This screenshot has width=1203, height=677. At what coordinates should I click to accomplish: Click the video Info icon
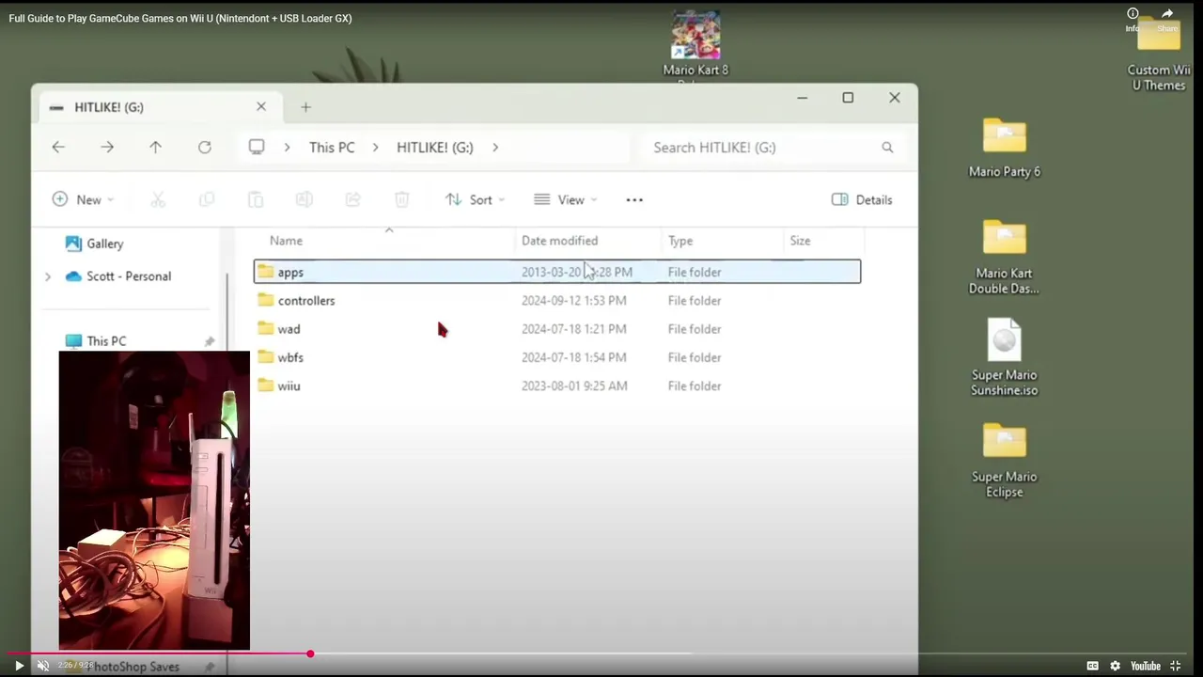1133,14
